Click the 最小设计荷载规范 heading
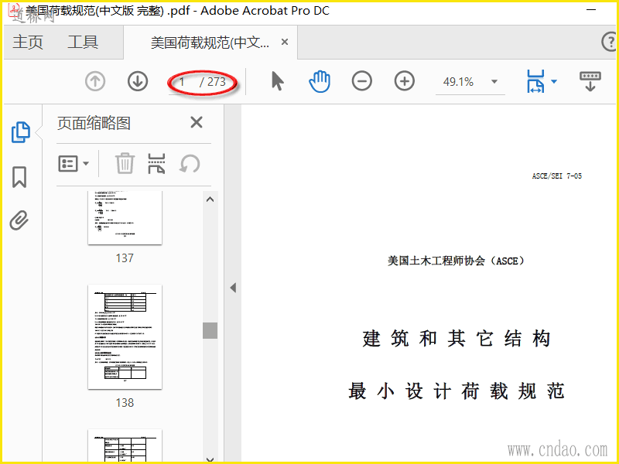The image size is (619, 464). click(x=457, y=391)
